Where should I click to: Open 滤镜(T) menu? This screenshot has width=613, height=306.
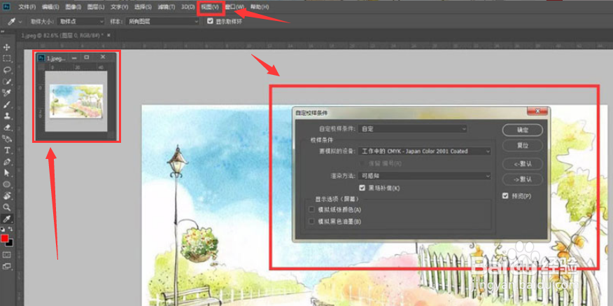click(166, 7)
